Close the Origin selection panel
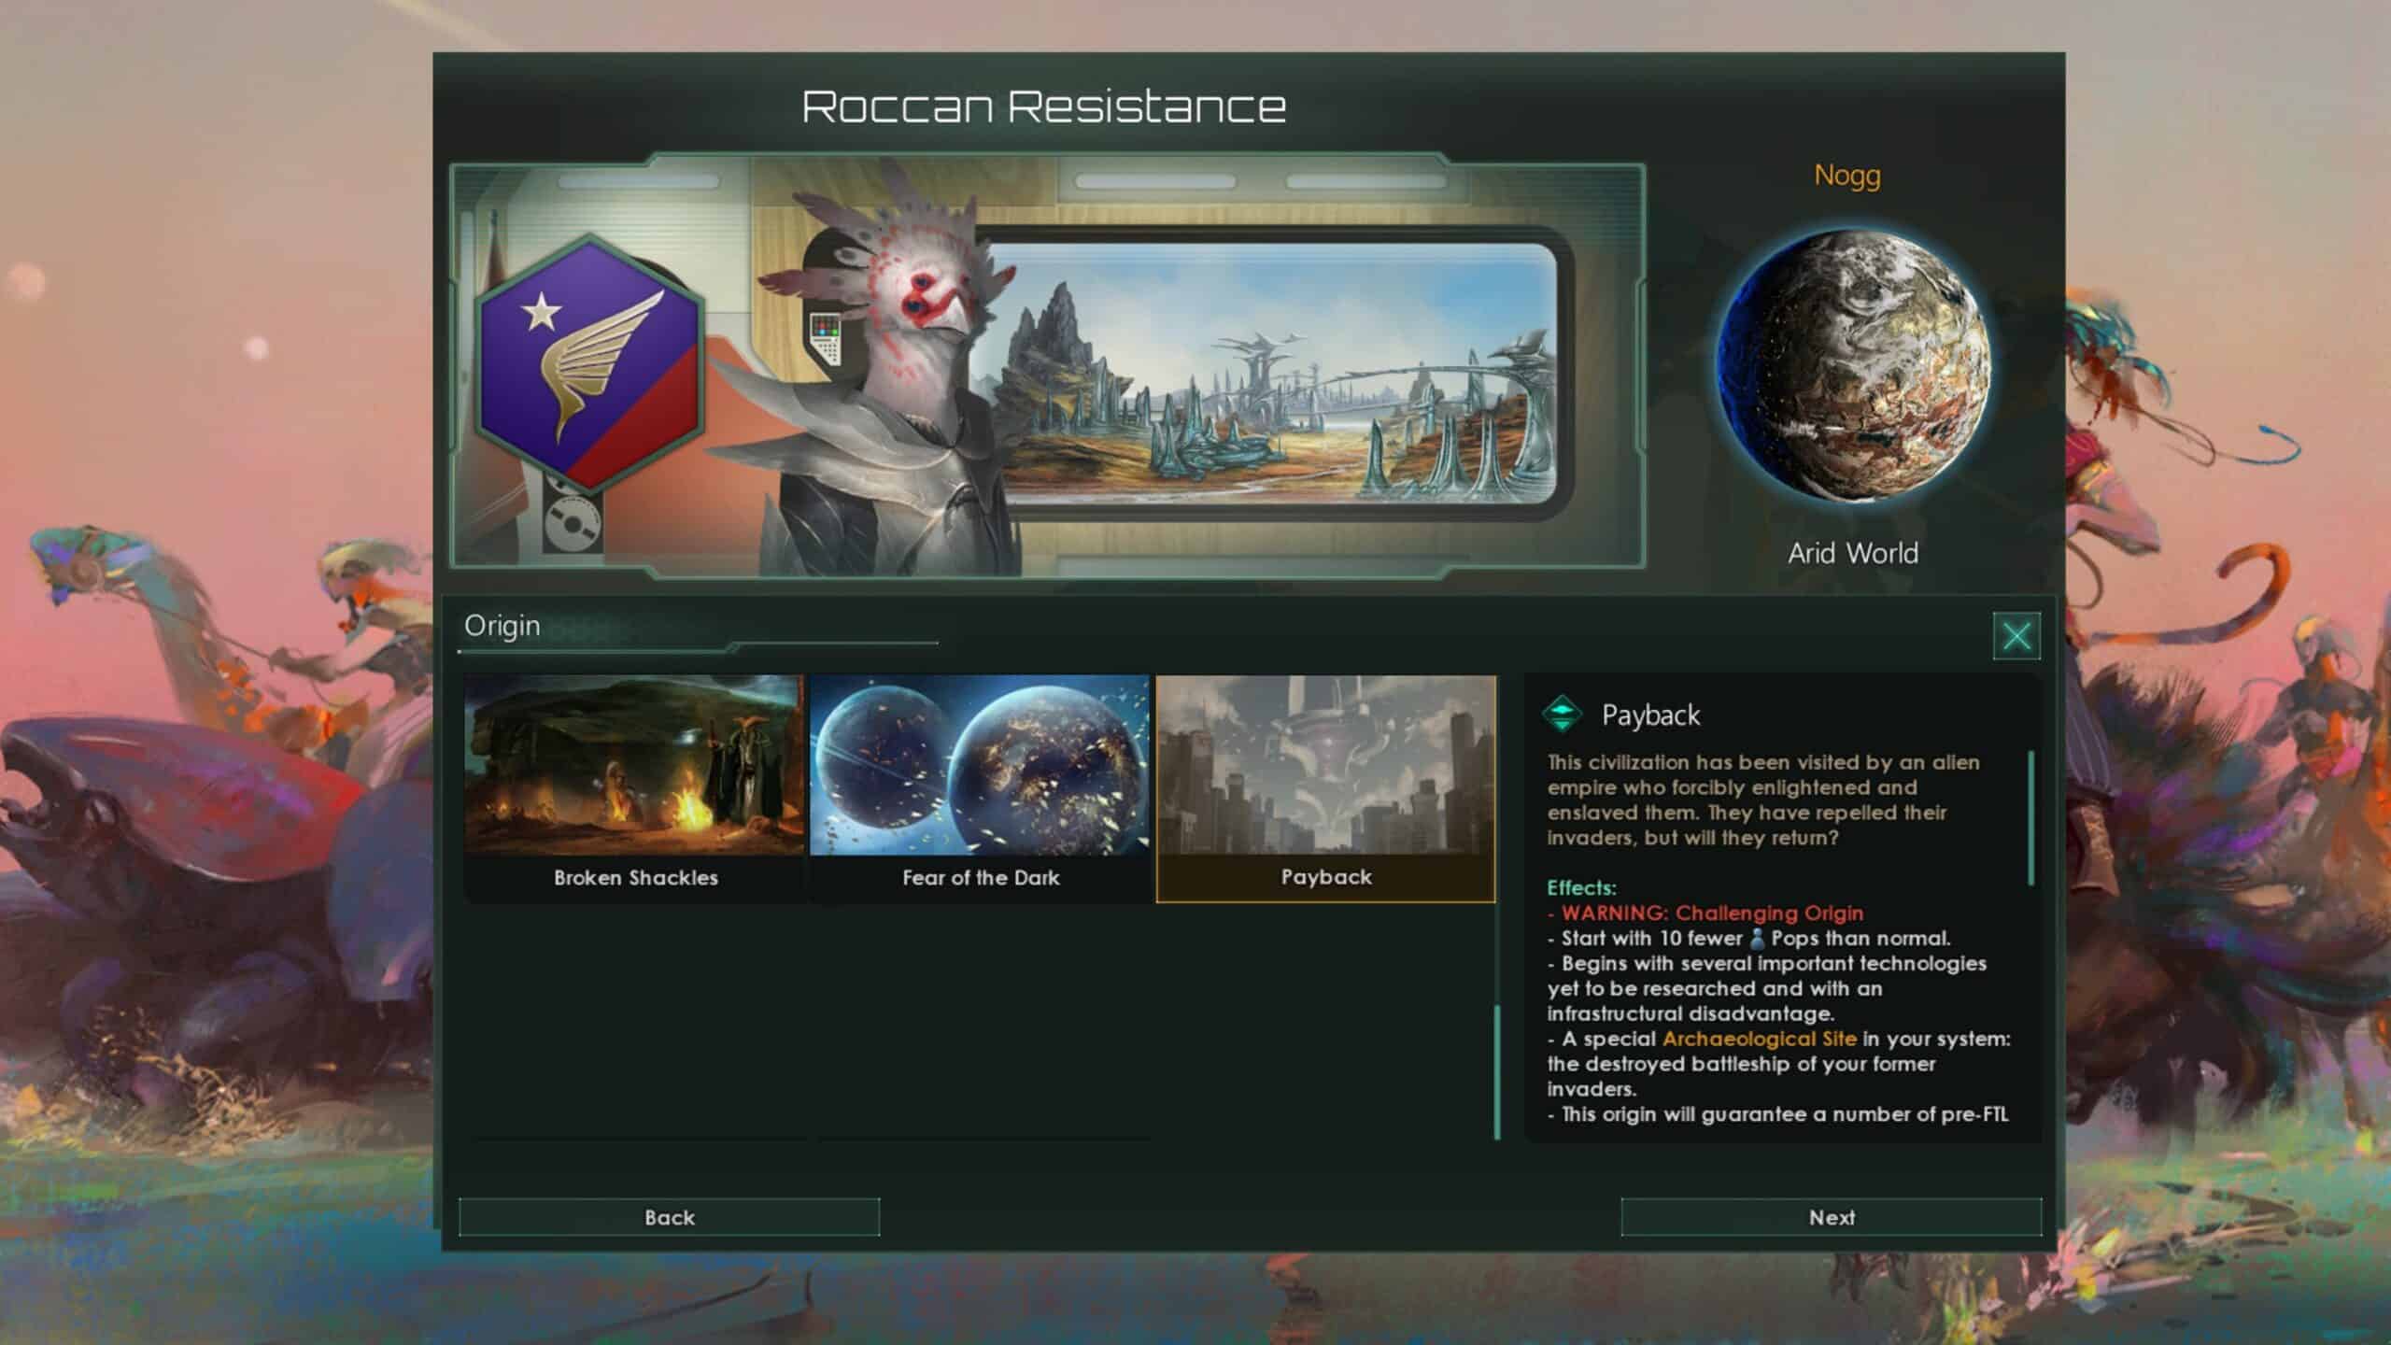This screenshot has height=1345, width=2391. click(2016, 636)
